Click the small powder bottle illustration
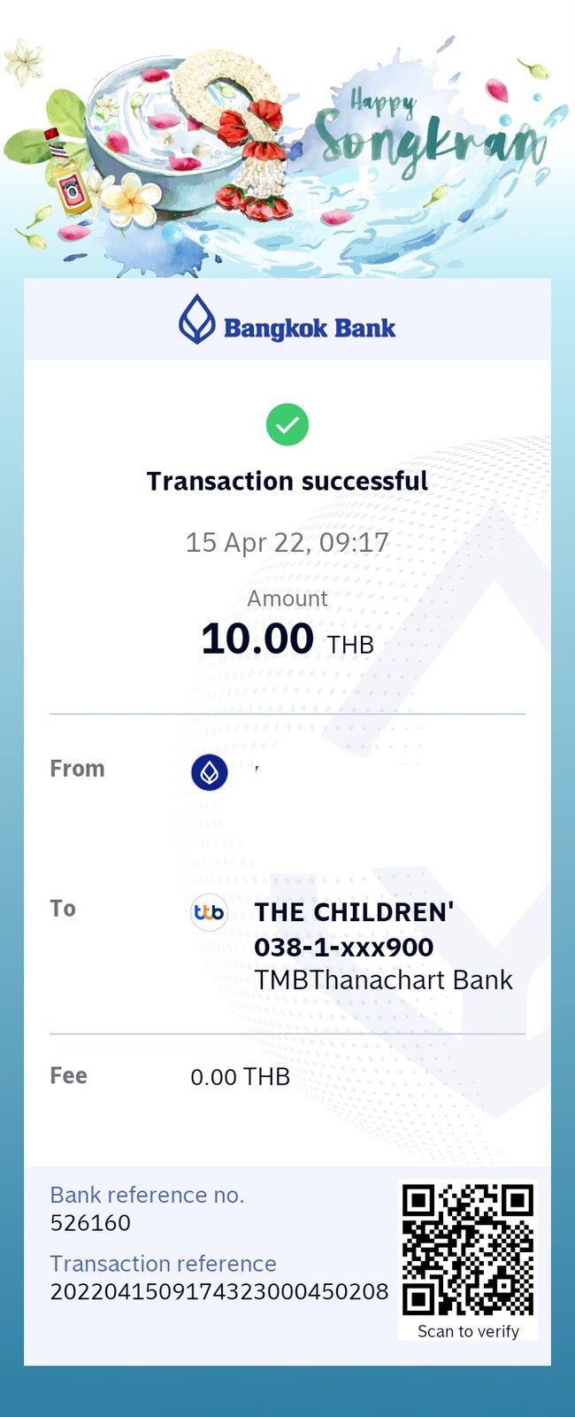The width and height of the screenshot is (575, 1417). coord(67,173)
